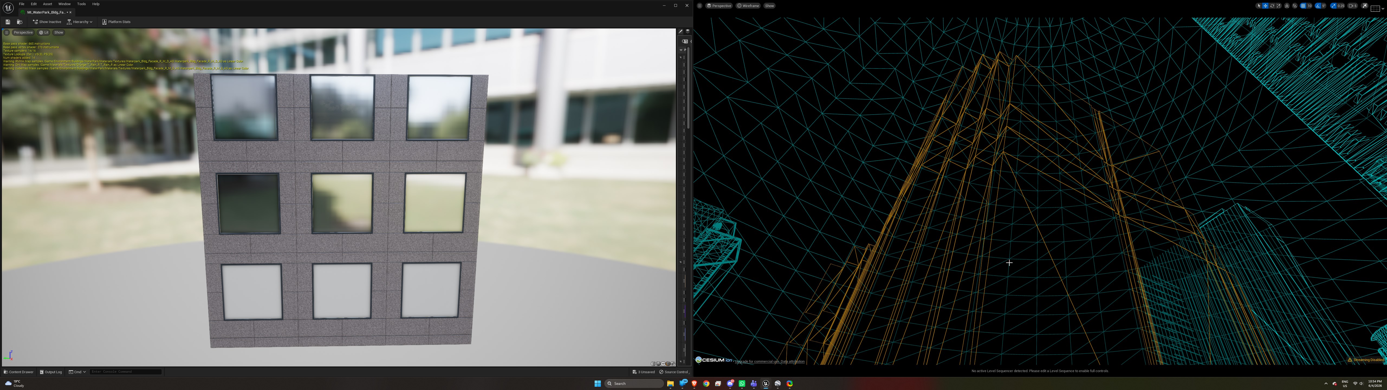
Task: Open the viewport layout grid icon
Action: tap(1375, 9)
